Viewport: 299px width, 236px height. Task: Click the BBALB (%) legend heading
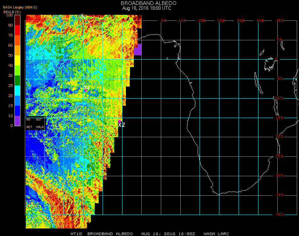tap(12, 12)
